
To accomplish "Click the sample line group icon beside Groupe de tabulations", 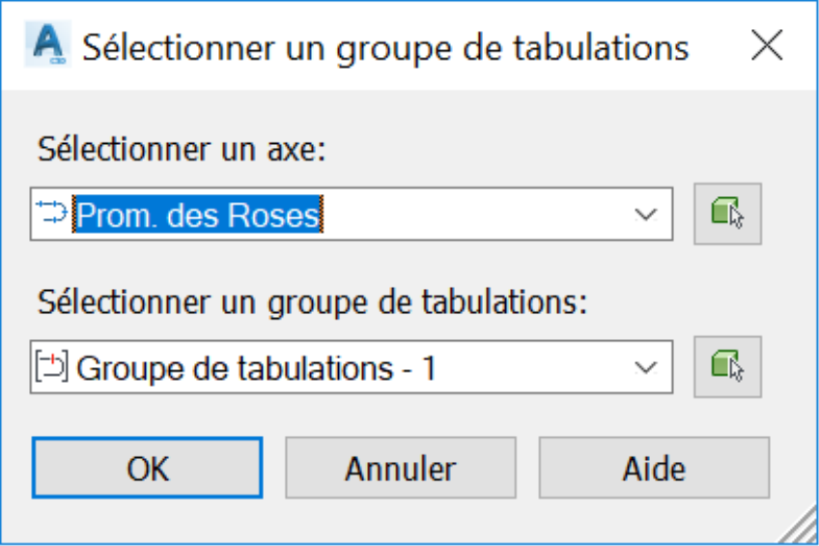I will 52,367.
